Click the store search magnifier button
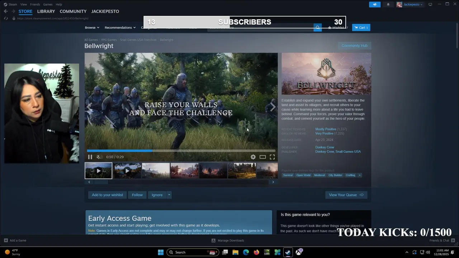This screenshot has width=459, height=258. point(317,28)
